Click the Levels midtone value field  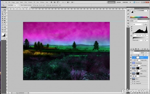[x=140, y=35]
